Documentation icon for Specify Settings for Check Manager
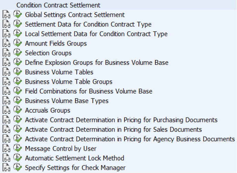The image size is (237, 173). [6, 167]
